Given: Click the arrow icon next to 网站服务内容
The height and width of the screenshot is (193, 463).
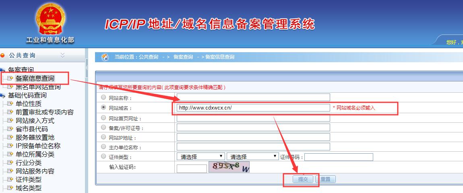Looking at the screenshot, I should coord(10,171).
